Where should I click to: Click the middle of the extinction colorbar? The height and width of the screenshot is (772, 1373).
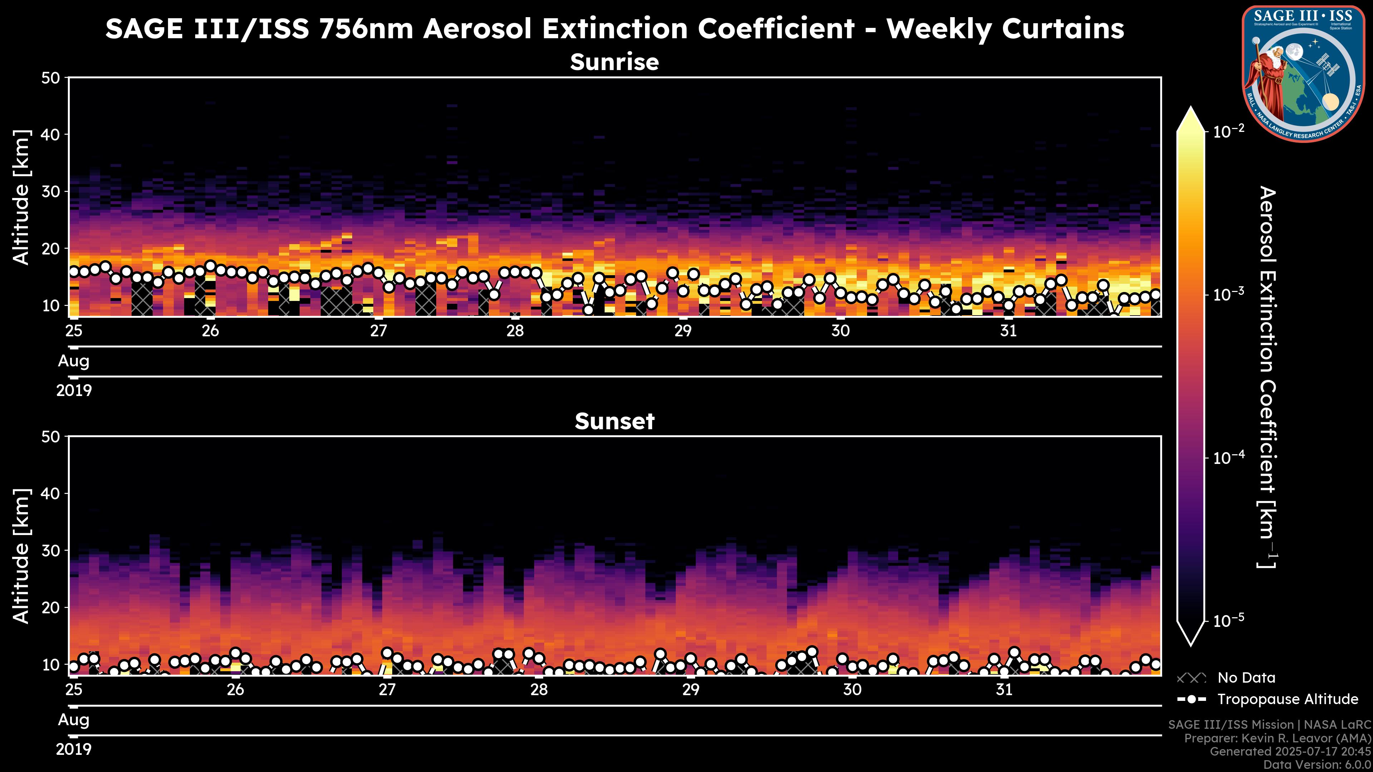coord(1191,376)
